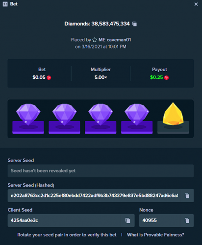Click the Bet dice icon in header
Screen dimensions: 202x245
tap(5, 4)
